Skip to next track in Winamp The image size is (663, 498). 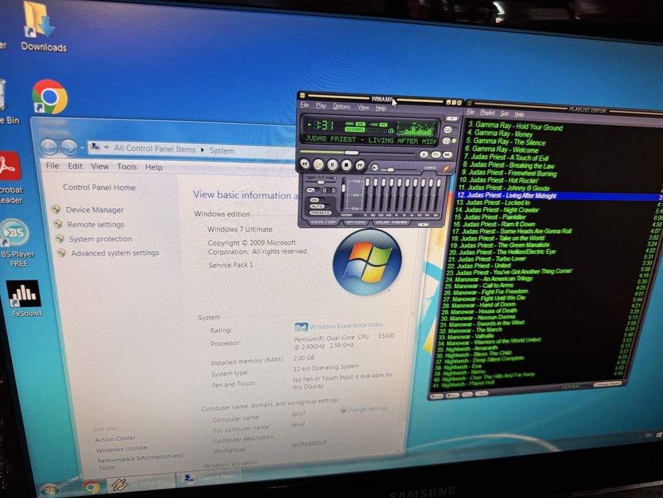pos(360,165)
